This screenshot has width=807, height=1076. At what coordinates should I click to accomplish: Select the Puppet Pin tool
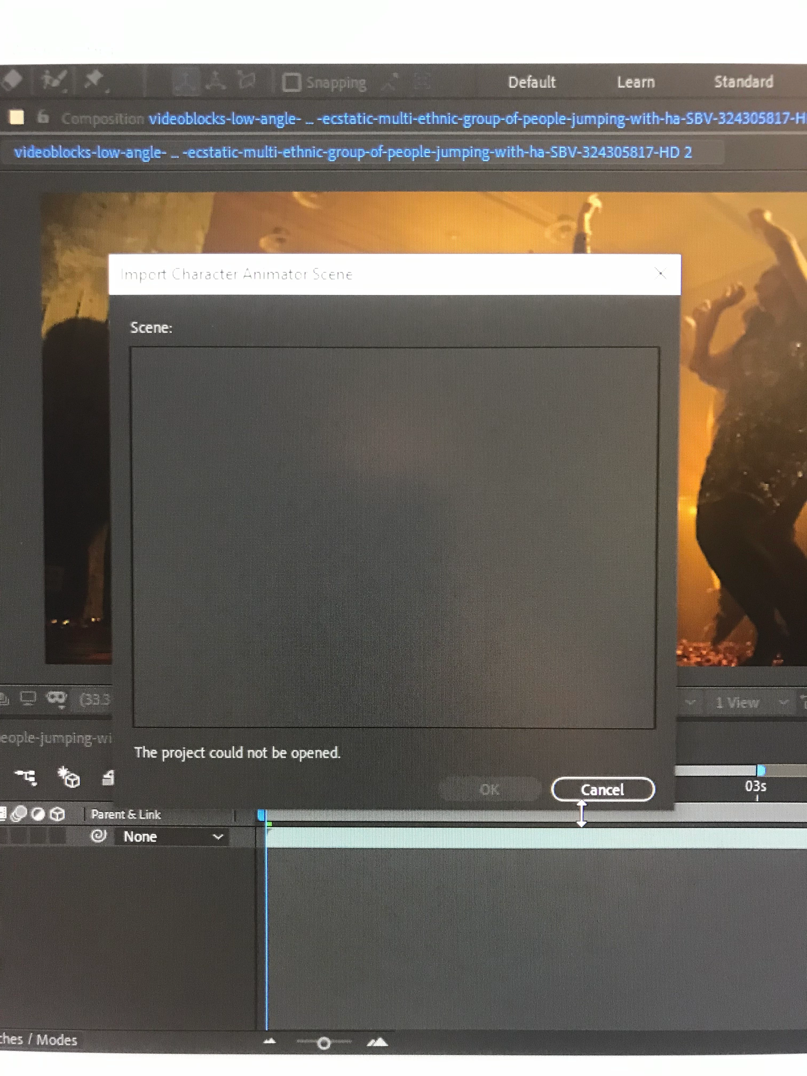tap(94, 79)
